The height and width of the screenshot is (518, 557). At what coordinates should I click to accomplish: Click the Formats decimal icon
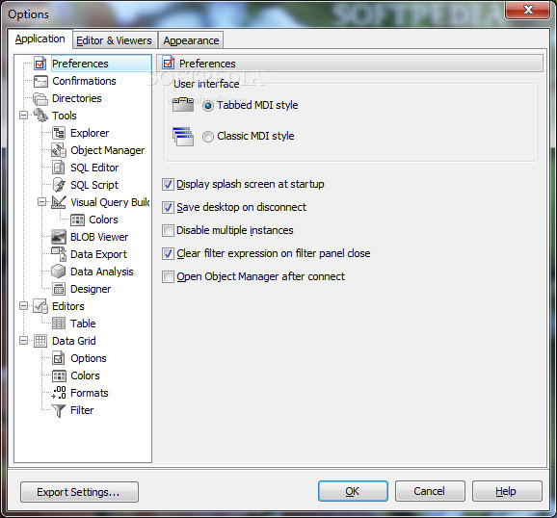(x=59, y=393)
